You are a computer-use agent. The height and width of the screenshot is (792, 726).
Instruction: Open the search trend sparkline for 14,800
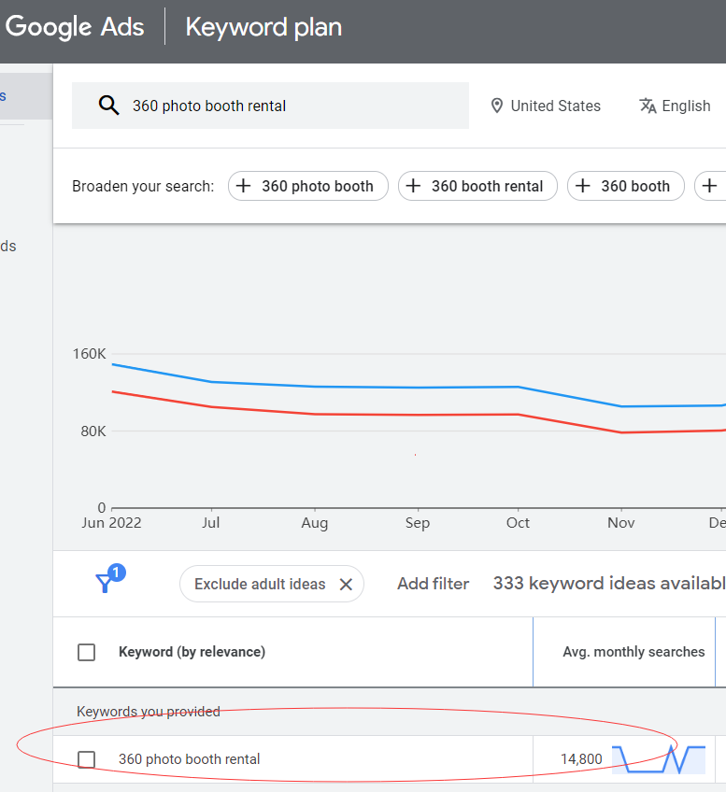pyautogui.click(x=659, y=759)
